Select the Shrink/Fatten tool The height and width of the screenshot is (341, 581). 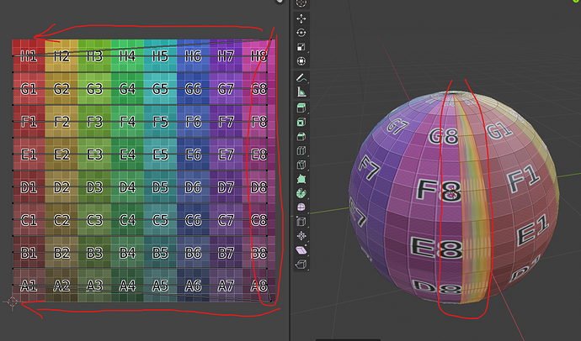(x=301, y=235)
